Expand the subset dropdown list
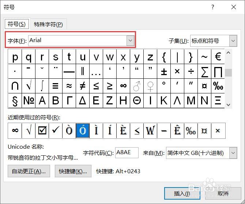The width and height of the screenshot is (245, 204). tap(233, 41)
